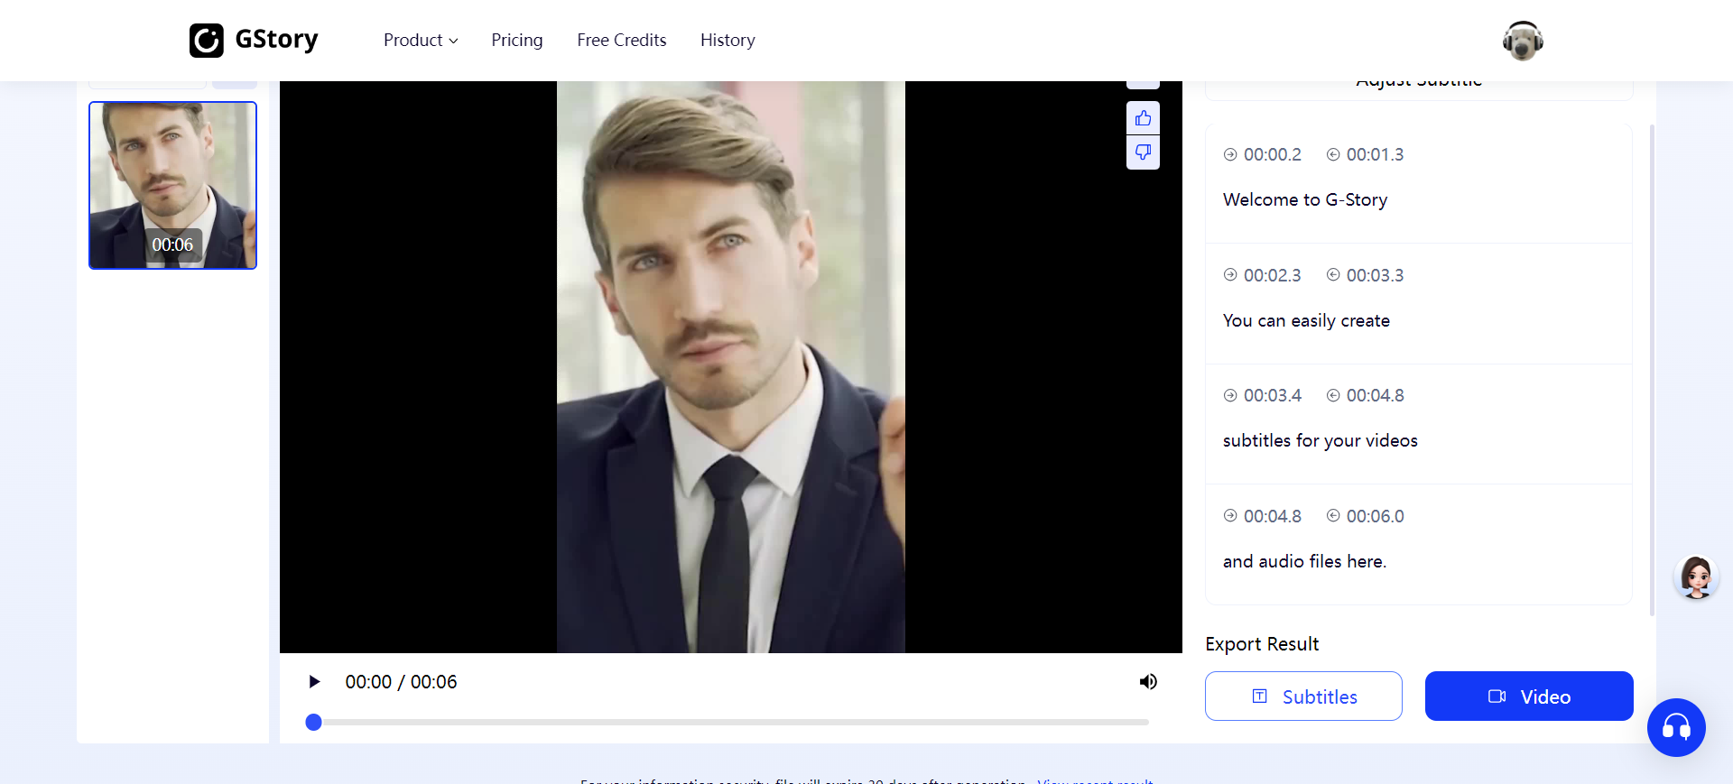Open the headset support chat button
The image size is (1733, 784).
coord(1676,727)
